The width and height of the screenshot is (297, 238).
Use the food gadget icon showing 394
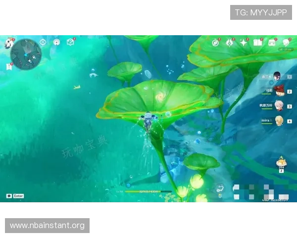(x=281, y=162)
